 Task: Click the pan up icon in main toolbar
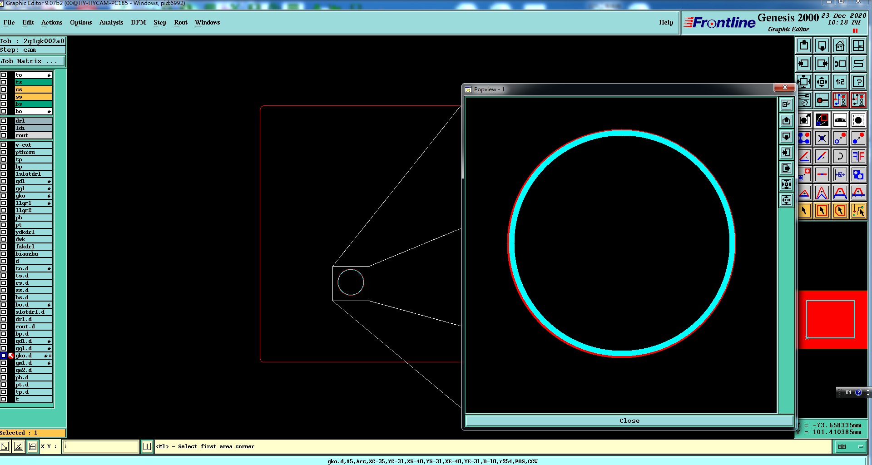(804, 45)
